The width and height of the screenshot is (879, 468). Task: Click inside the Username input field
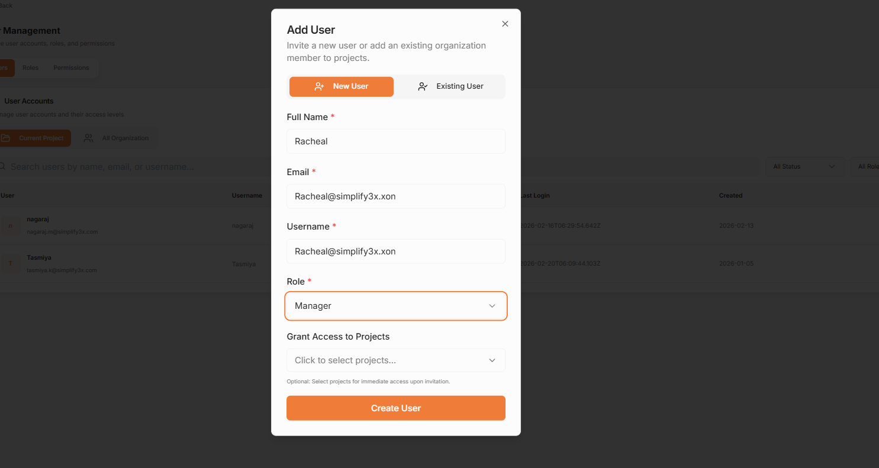tap(396, 251)
